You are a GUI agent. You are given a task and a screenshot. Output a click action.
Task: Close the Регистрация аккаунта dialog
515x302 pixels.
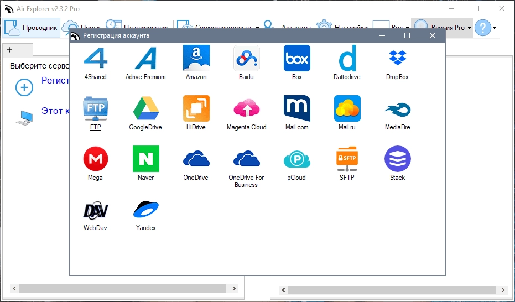pyautogui.click(x=432, y=35)
